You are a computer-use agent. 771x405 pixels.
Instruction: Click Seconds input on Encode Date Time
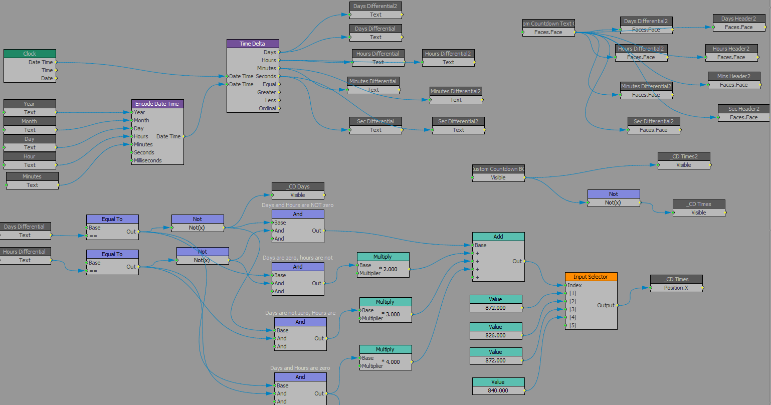tap(144, 152)
